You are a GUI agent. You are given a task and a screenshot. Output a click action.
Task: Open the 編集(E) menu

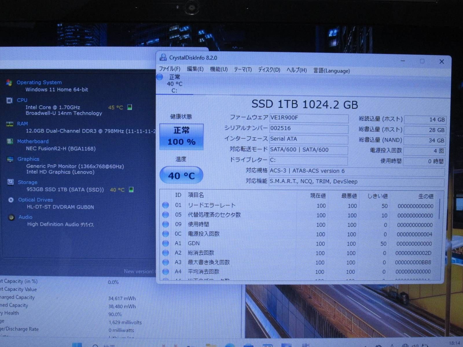click(195, 69)
